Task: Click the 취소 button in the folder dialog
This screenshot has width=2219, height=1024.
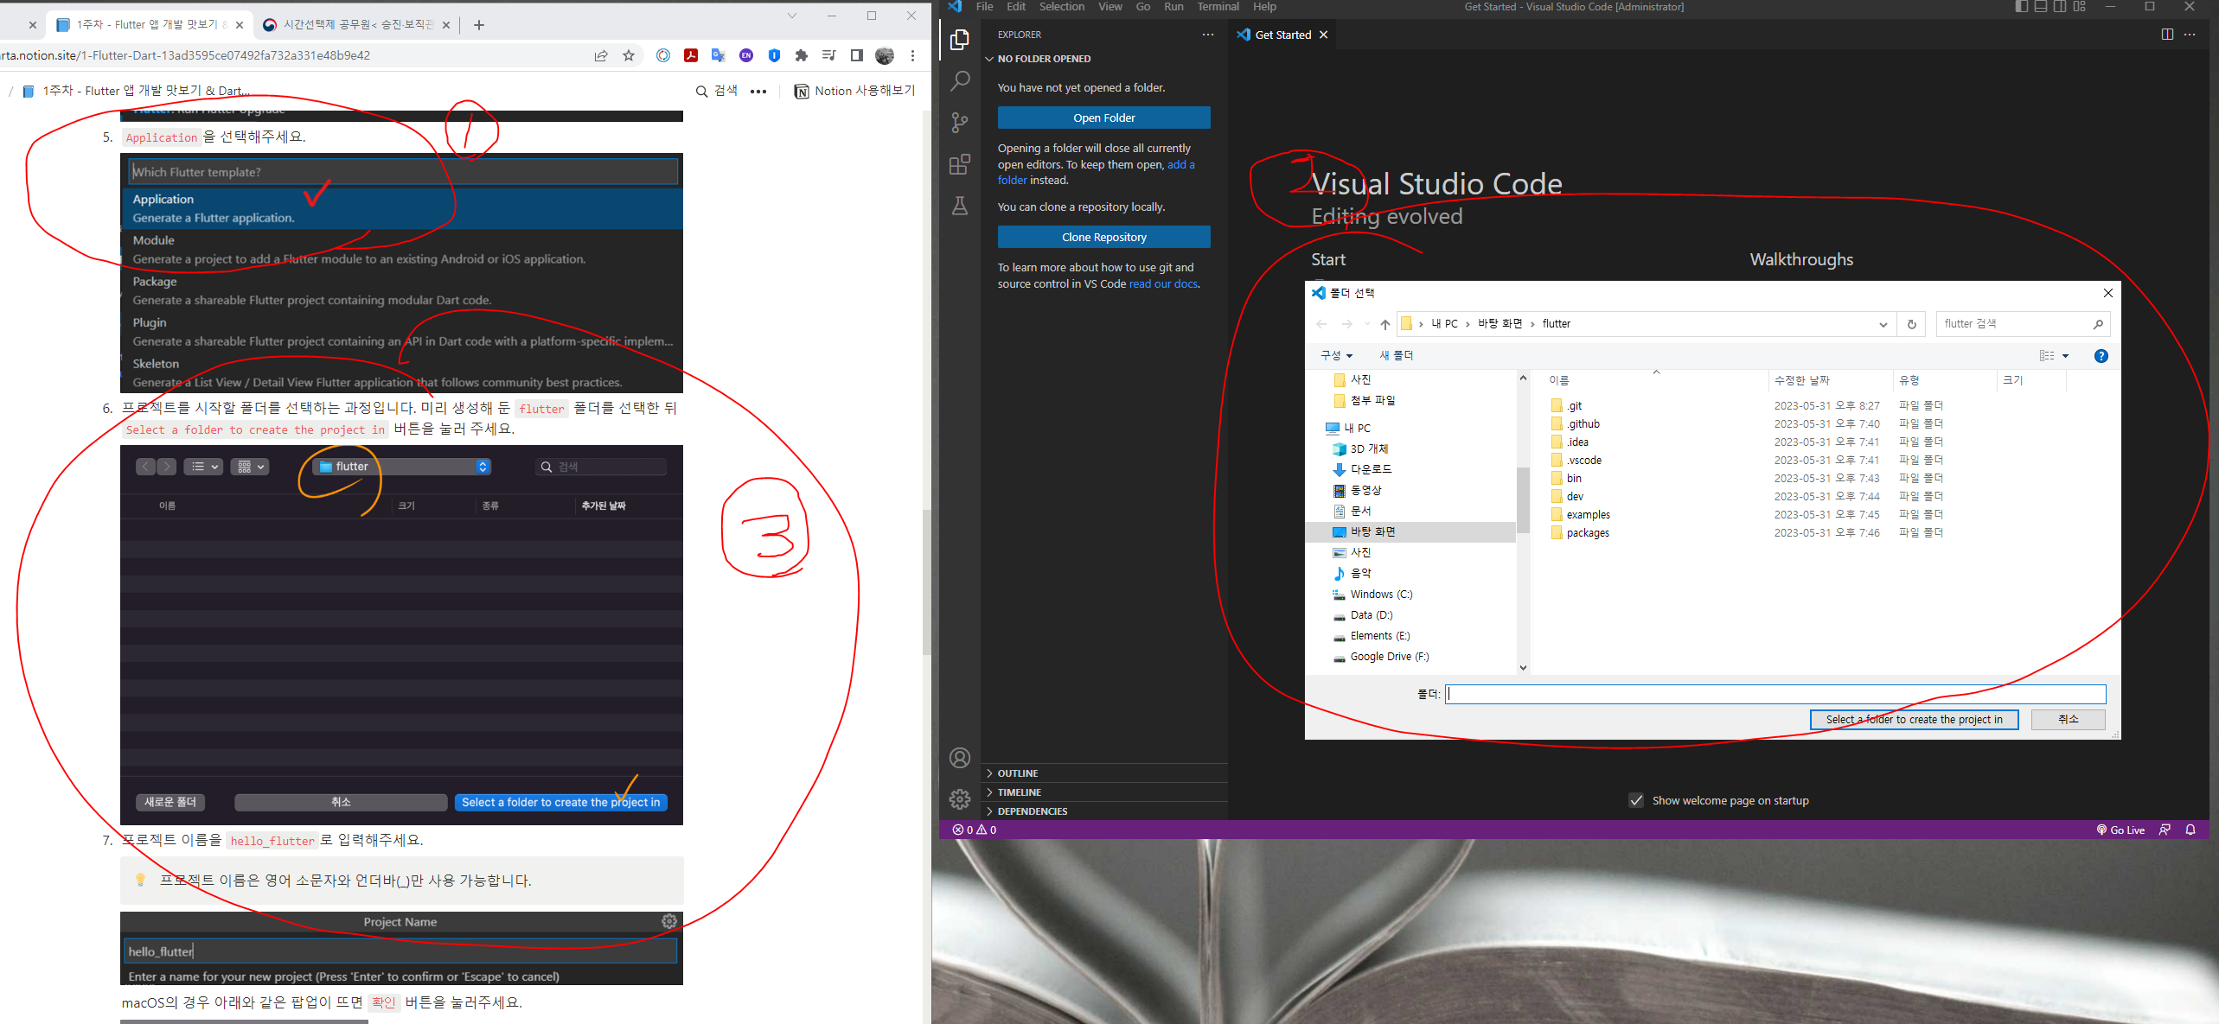Action: 2068,720
